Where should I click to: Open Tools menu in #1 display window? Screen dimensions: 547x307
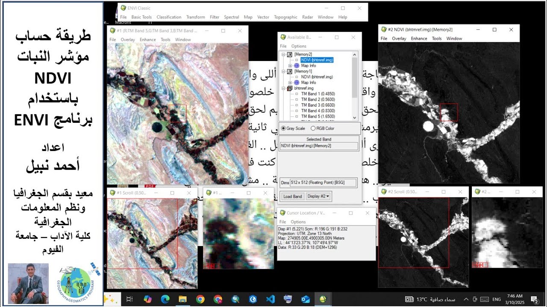pos(165,40)
